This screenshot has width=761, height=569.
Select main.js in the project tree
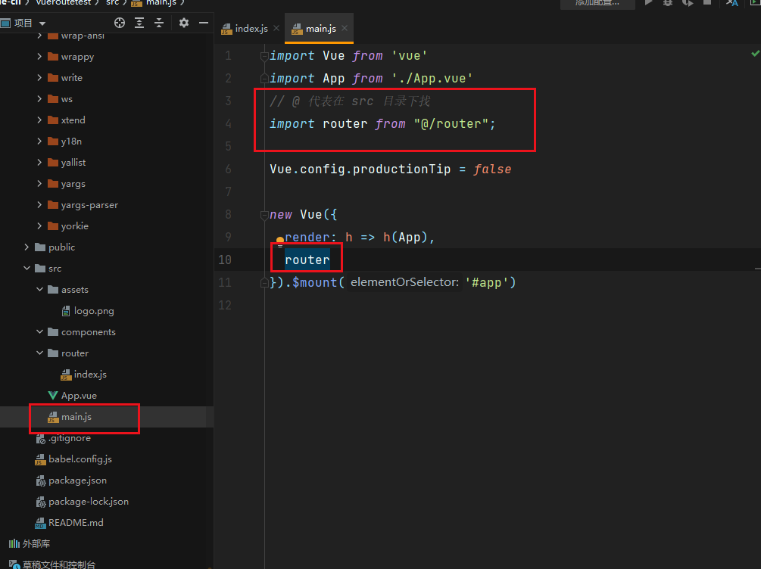(76, 417)
